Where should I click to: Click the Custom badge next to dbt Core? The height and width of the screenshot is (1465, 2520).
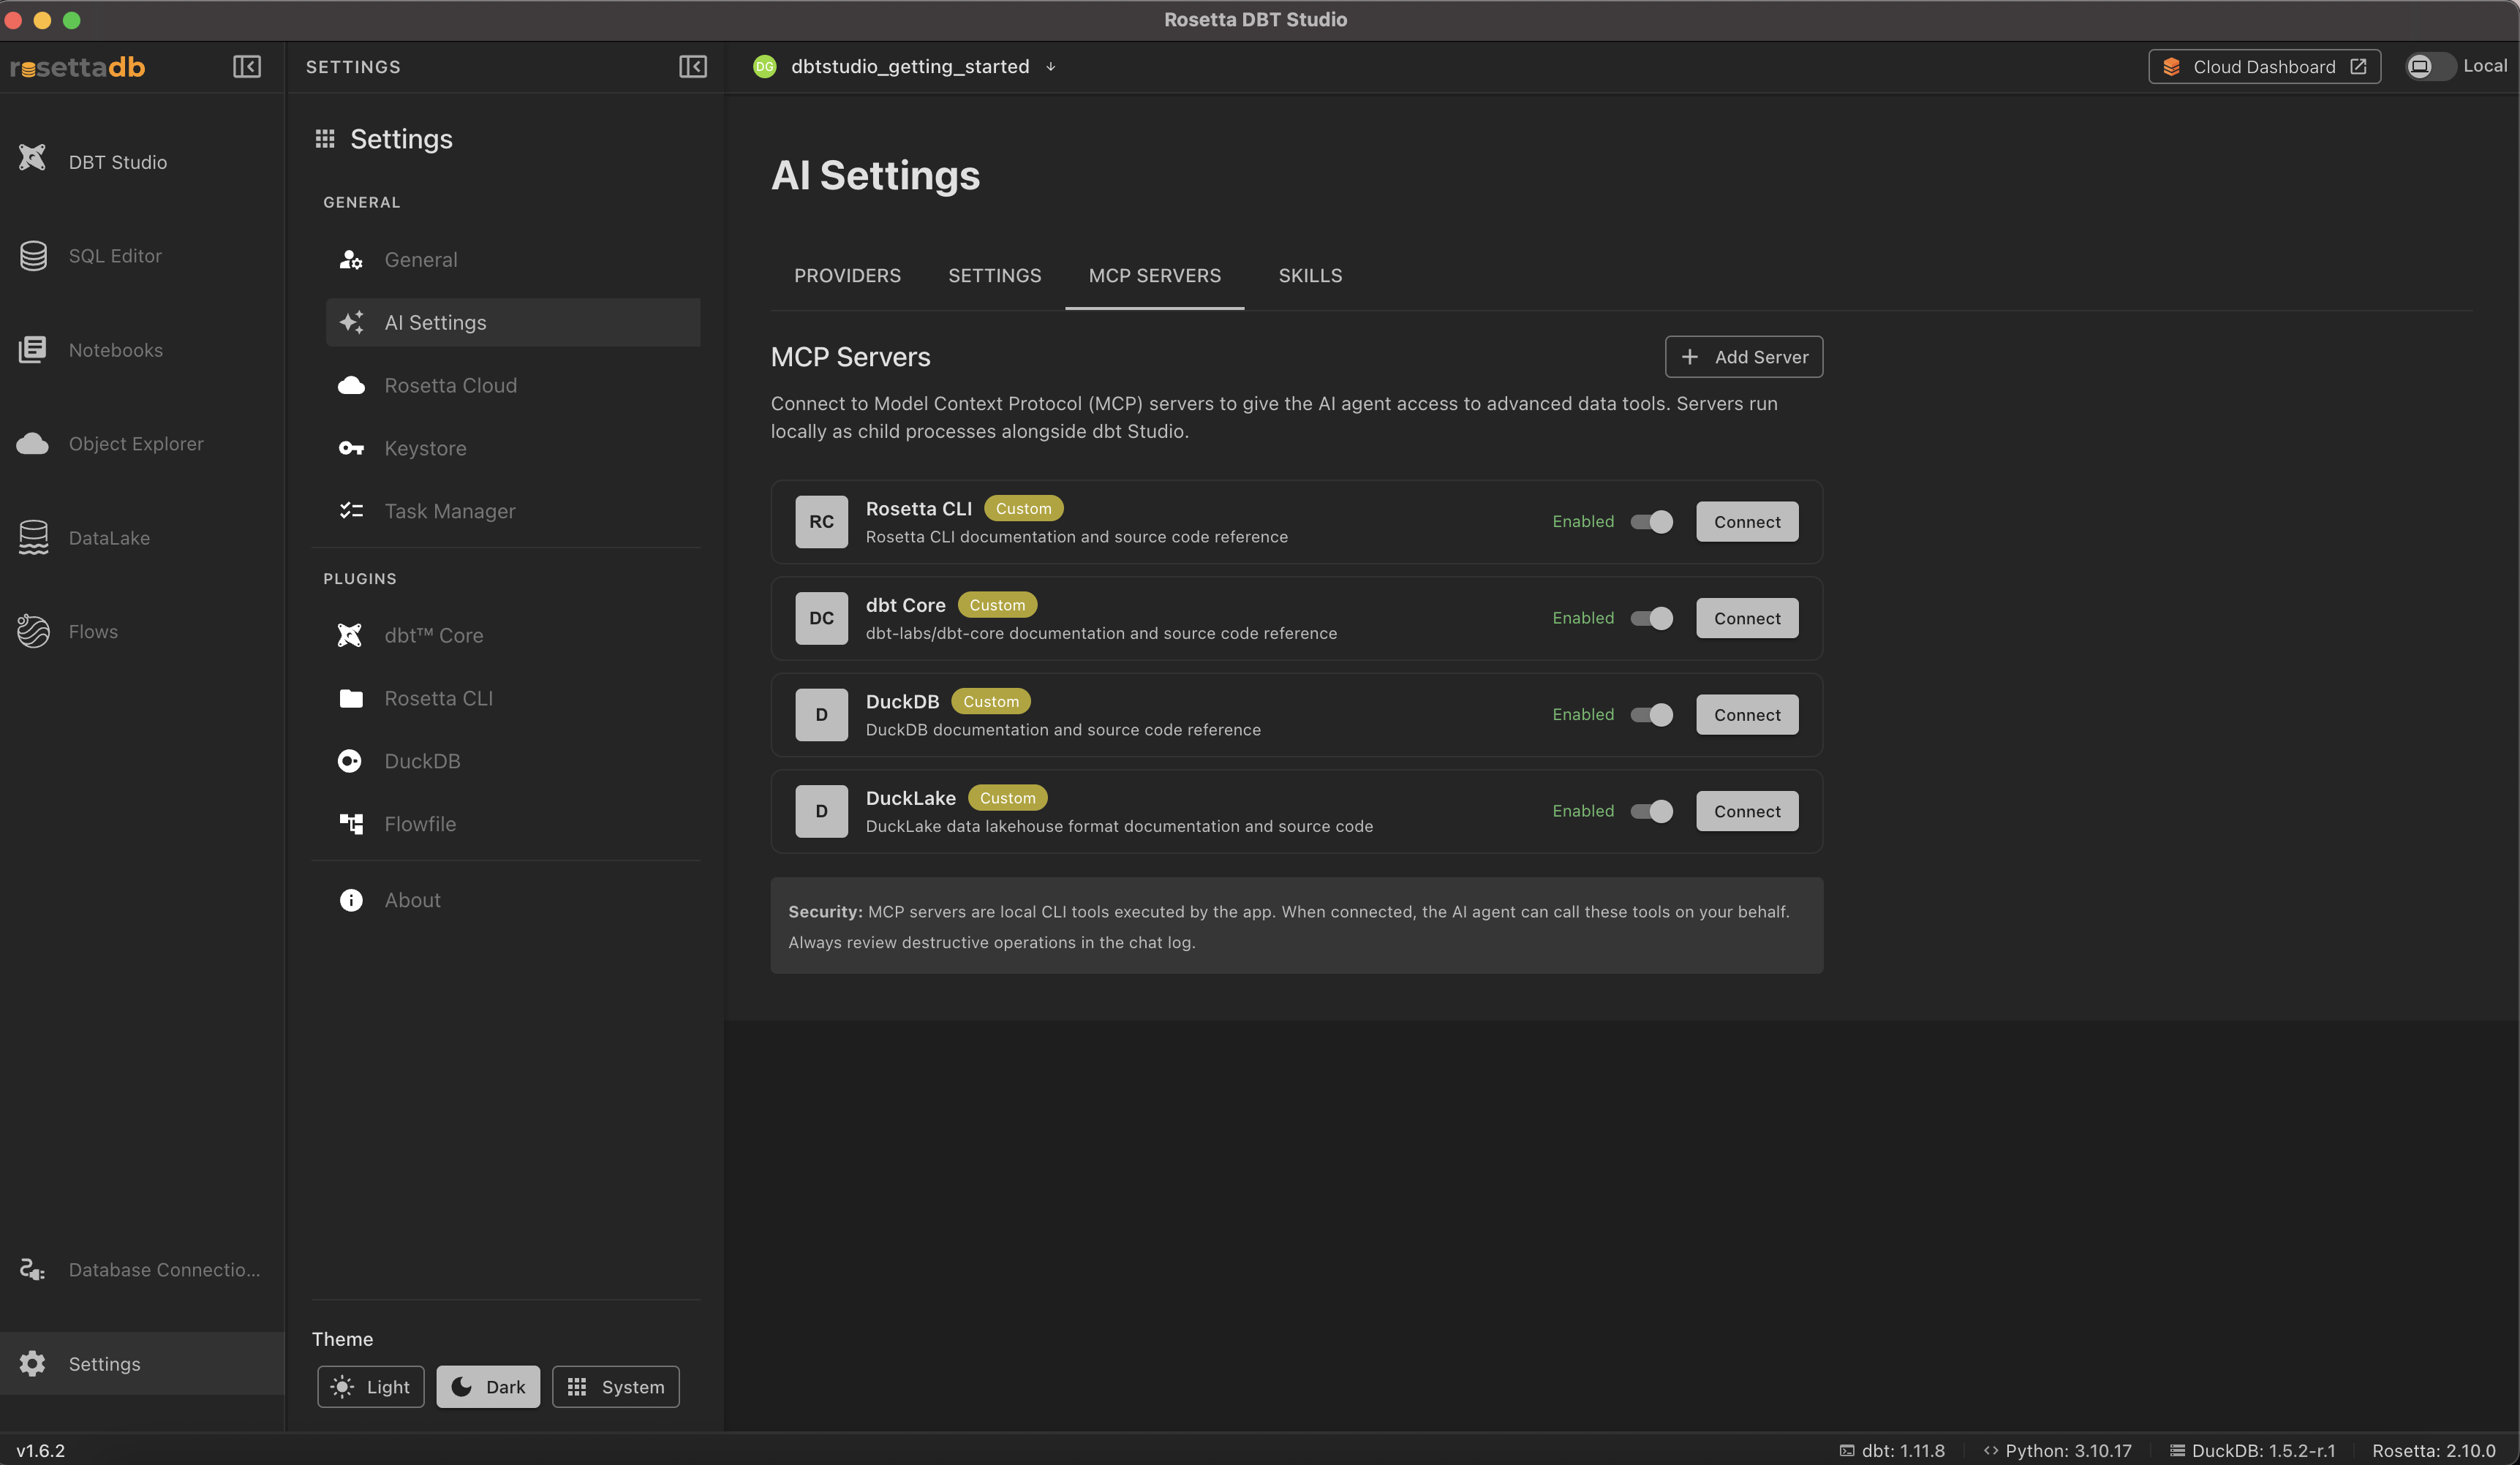(997, 605)
